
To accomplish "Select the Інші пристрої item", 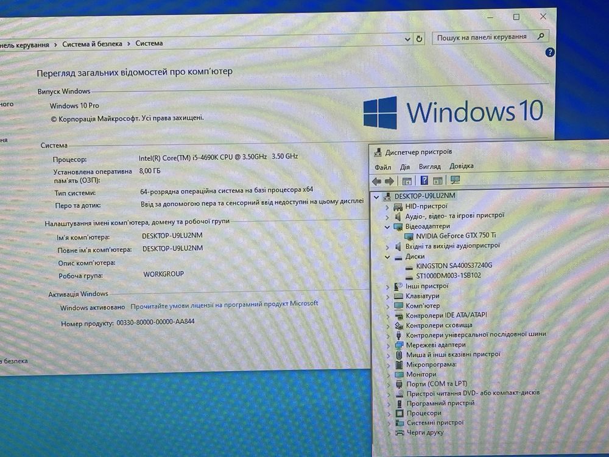I will (x=427, y=286).
